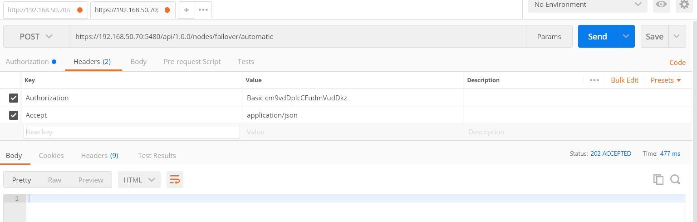View the response Headers (9) tab
The width and height of the screenshot is (697, 222).
pos(99,155)
